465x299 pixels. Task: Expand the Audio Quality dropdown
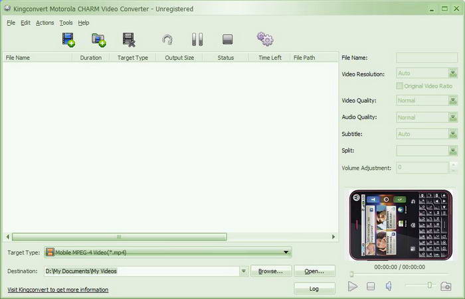point(453,117)
